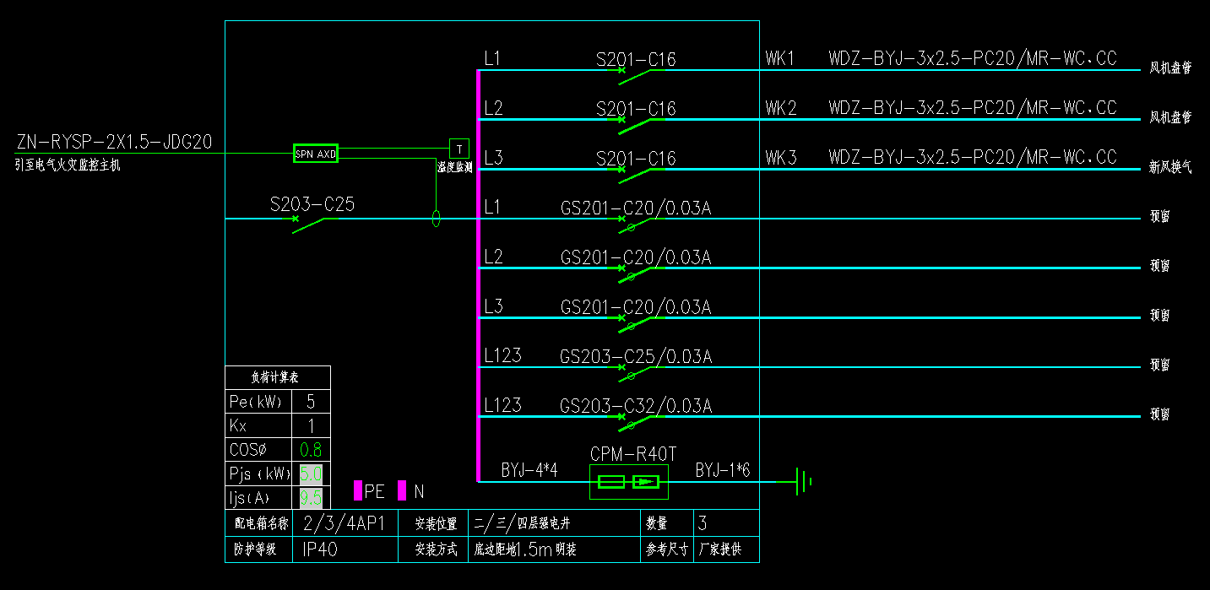Select the GS203-C32/0.03A label
The image size is (1210, 590).
[x=636, y=406]
